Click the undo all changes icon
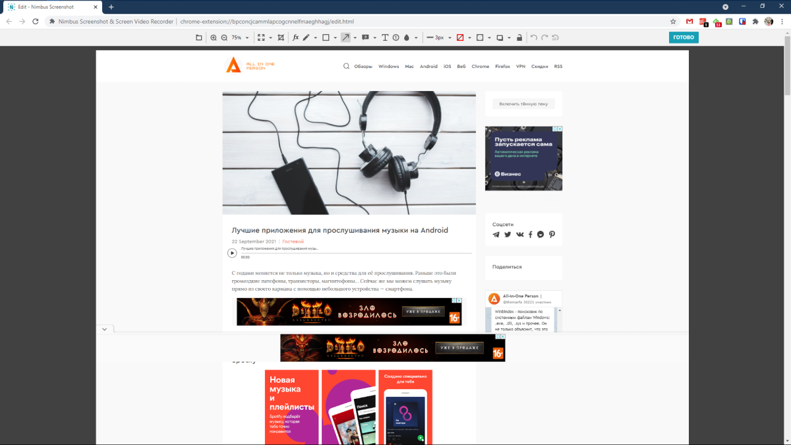The width and height of the screenshot is (791, 445). (556, 38)
